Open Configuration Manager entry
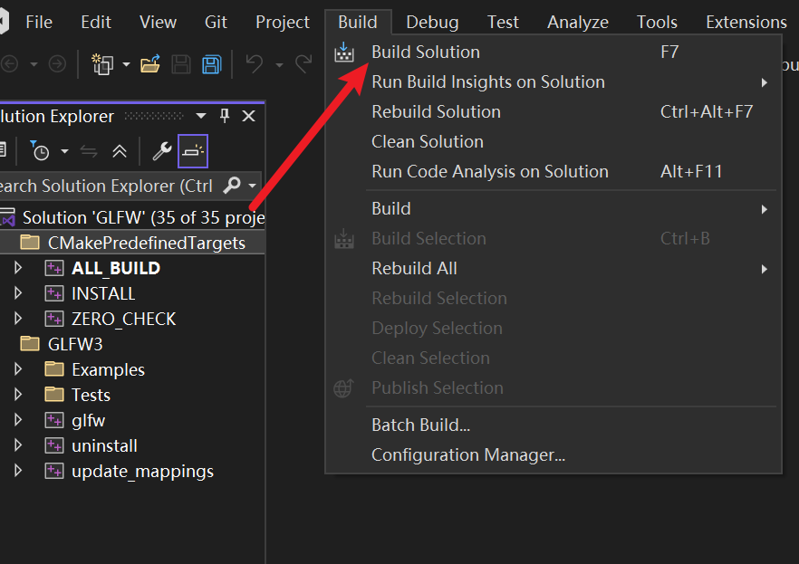This screenshot has width=799, height=564. coord(554,454)
